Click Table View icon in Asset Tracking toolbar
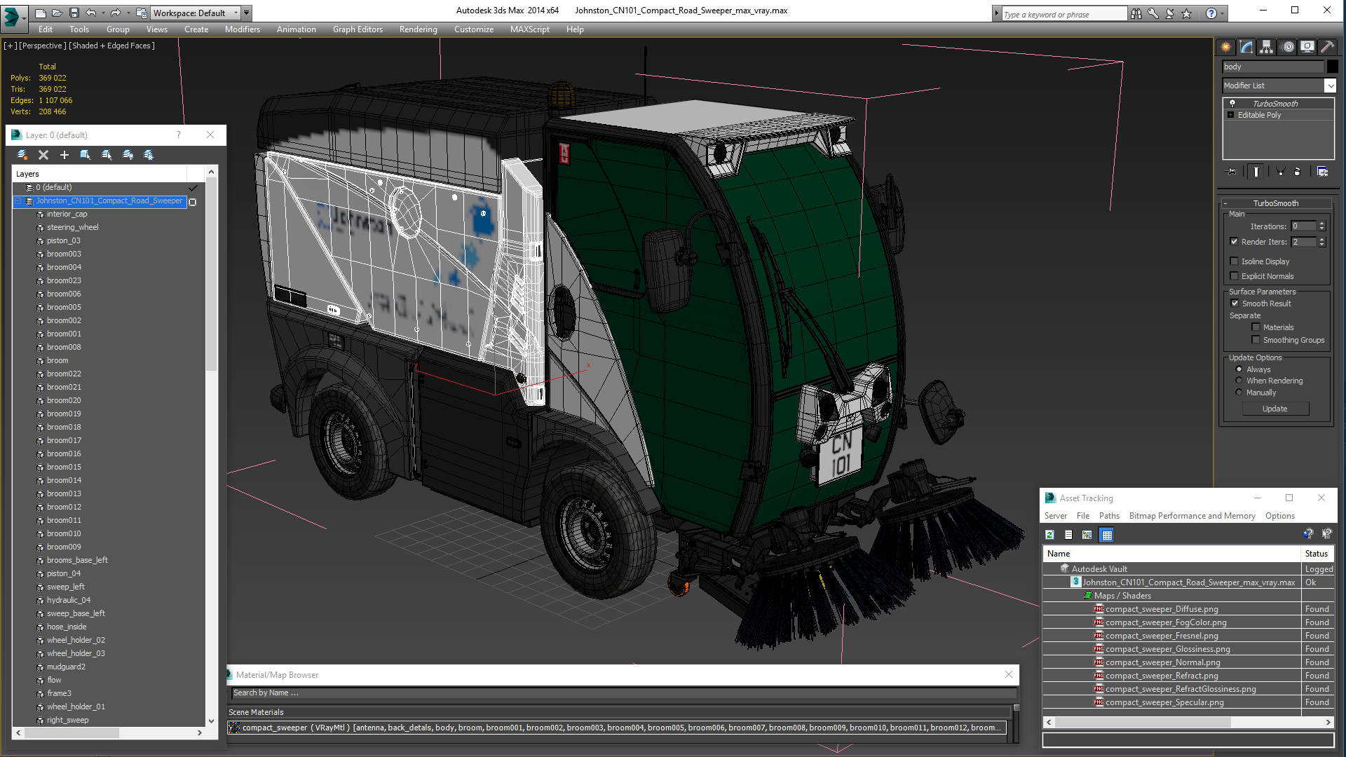 point(1107,535)
